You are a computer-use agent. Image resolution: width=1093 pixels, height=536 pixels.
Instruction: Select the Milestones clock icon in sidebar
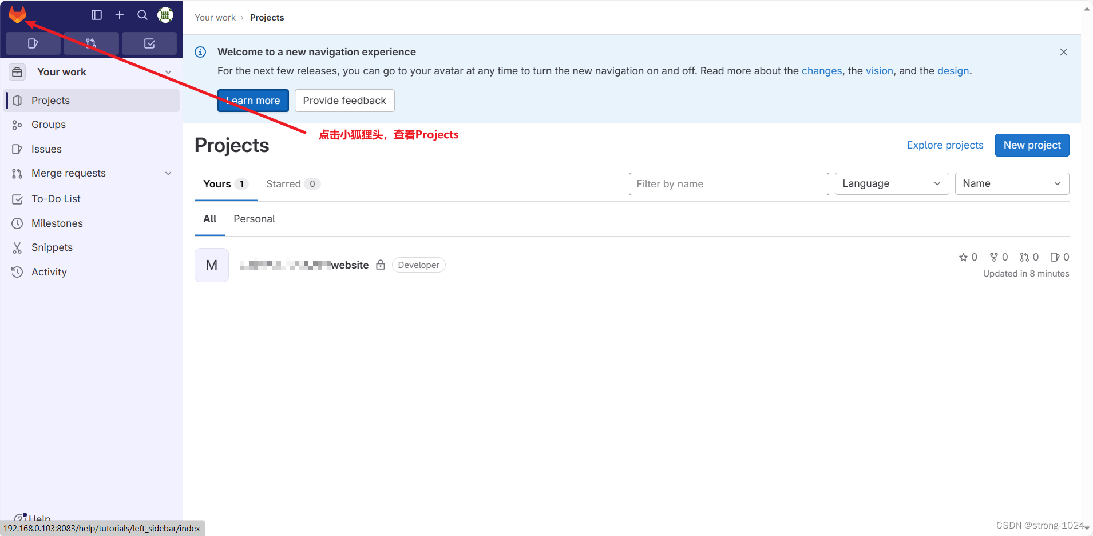[x=18, y=223]
